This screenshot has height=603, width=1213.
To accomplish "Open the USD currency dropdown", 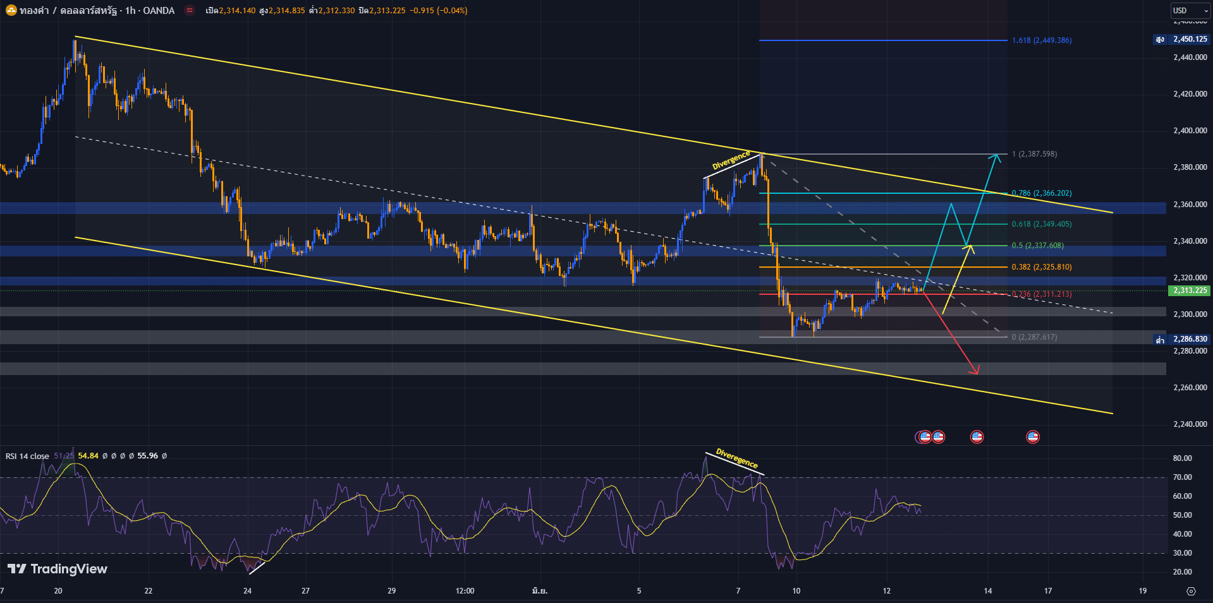I will point(1189,11).
